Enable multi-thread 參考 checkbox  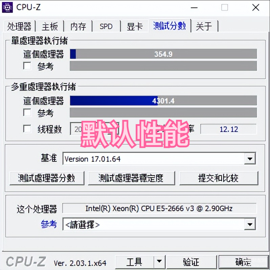coord(27,113)
